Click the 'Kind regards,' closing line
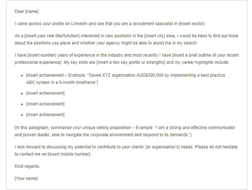252x190 pixels. coord(27,166)
